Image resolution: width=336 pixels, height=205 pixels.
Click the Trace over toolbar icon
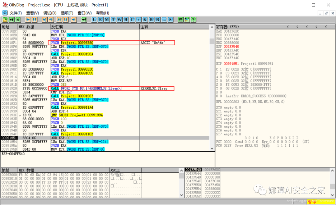tap(66, 20)
